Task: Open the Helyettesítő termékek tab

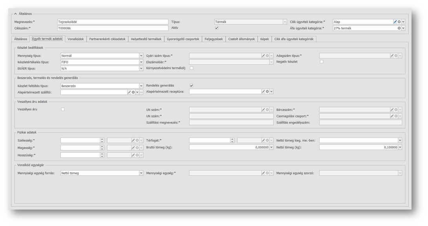Action: 146,39
